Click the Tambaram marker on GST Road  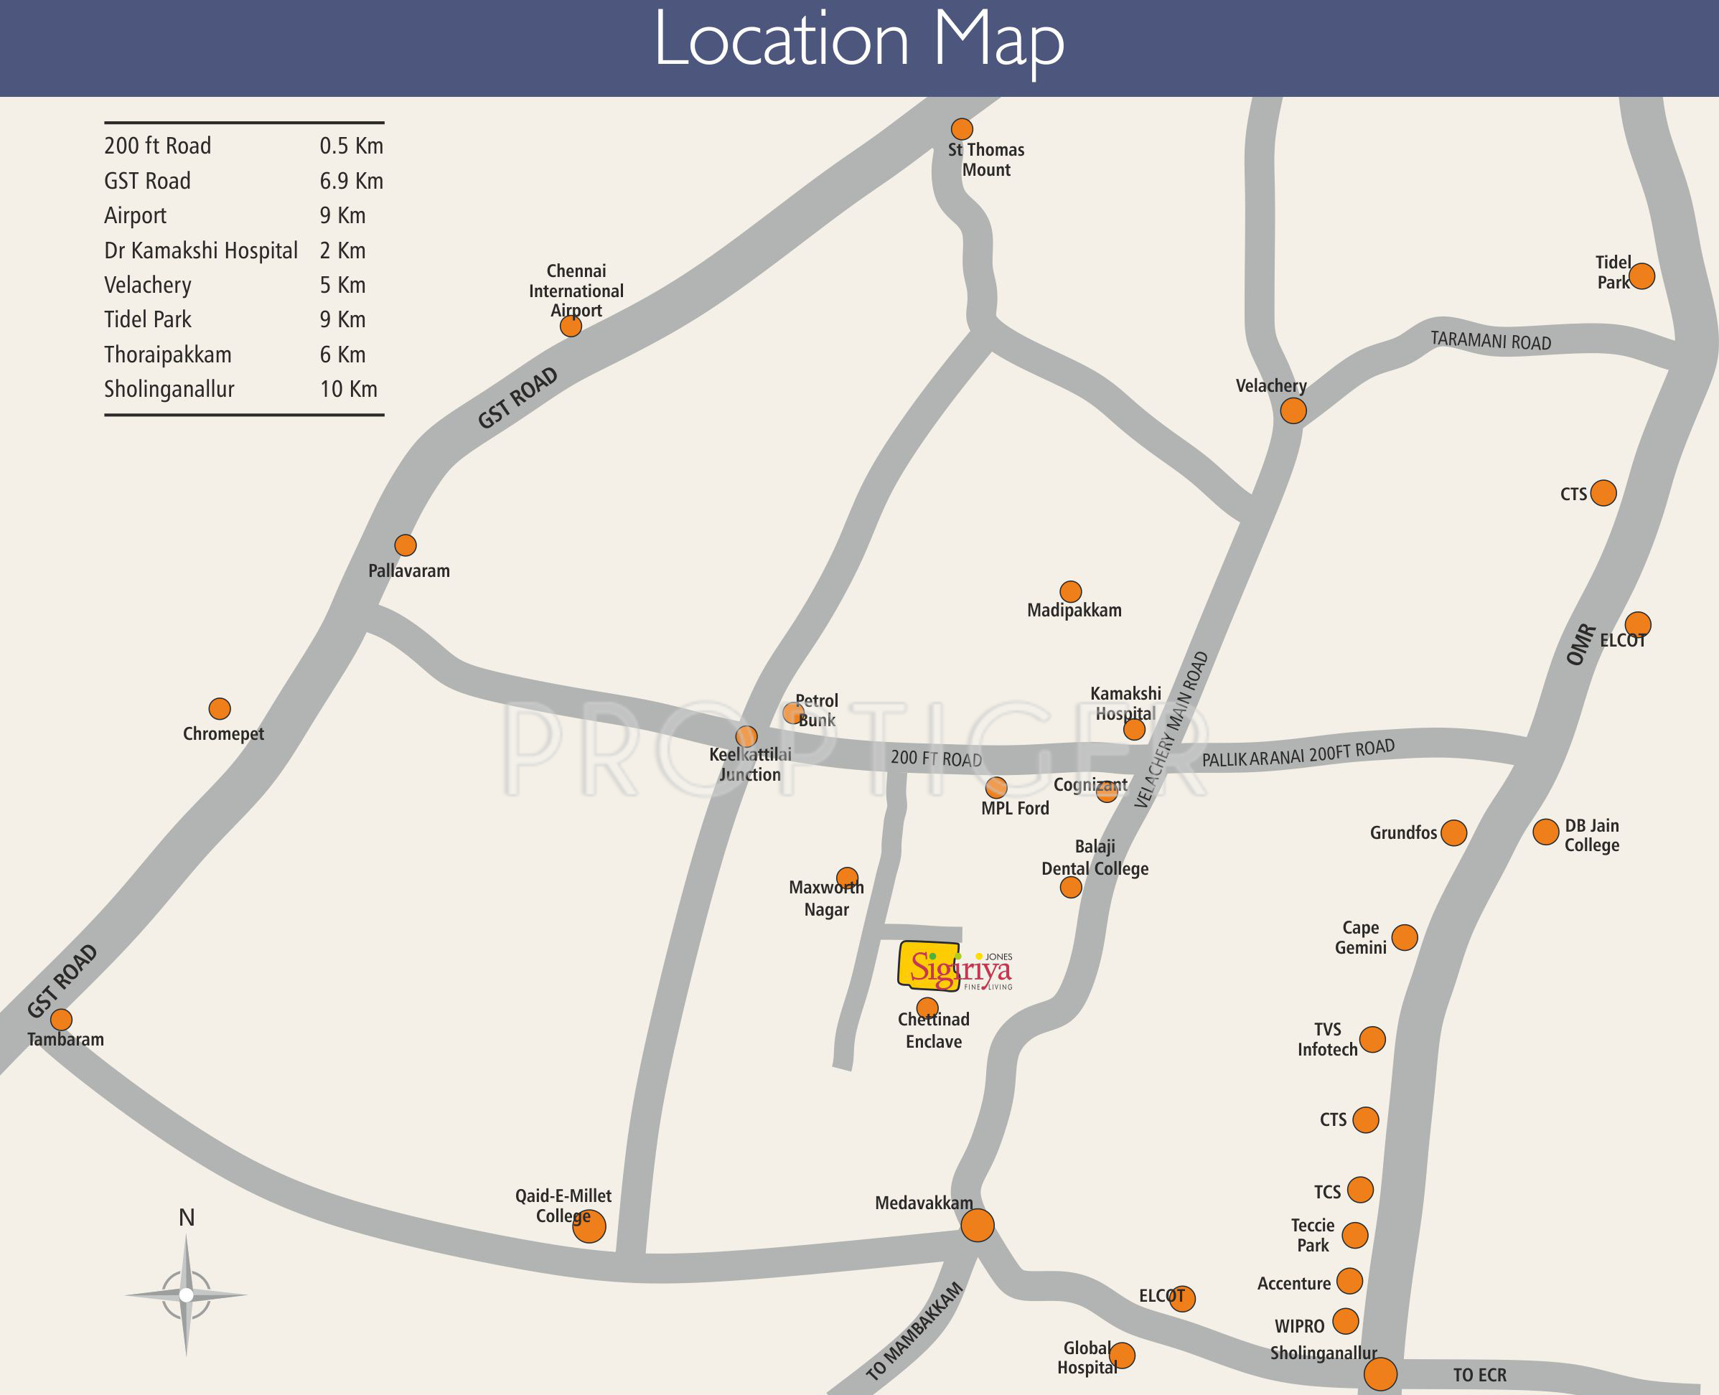click(x=61, y=1019)
